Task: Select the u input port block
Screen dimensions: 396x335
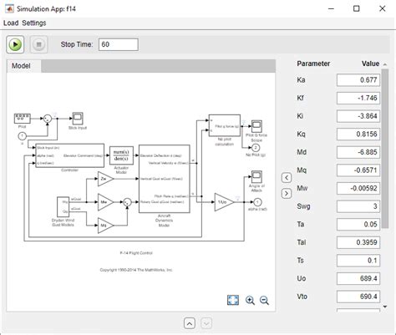Action: coord(22,136)
